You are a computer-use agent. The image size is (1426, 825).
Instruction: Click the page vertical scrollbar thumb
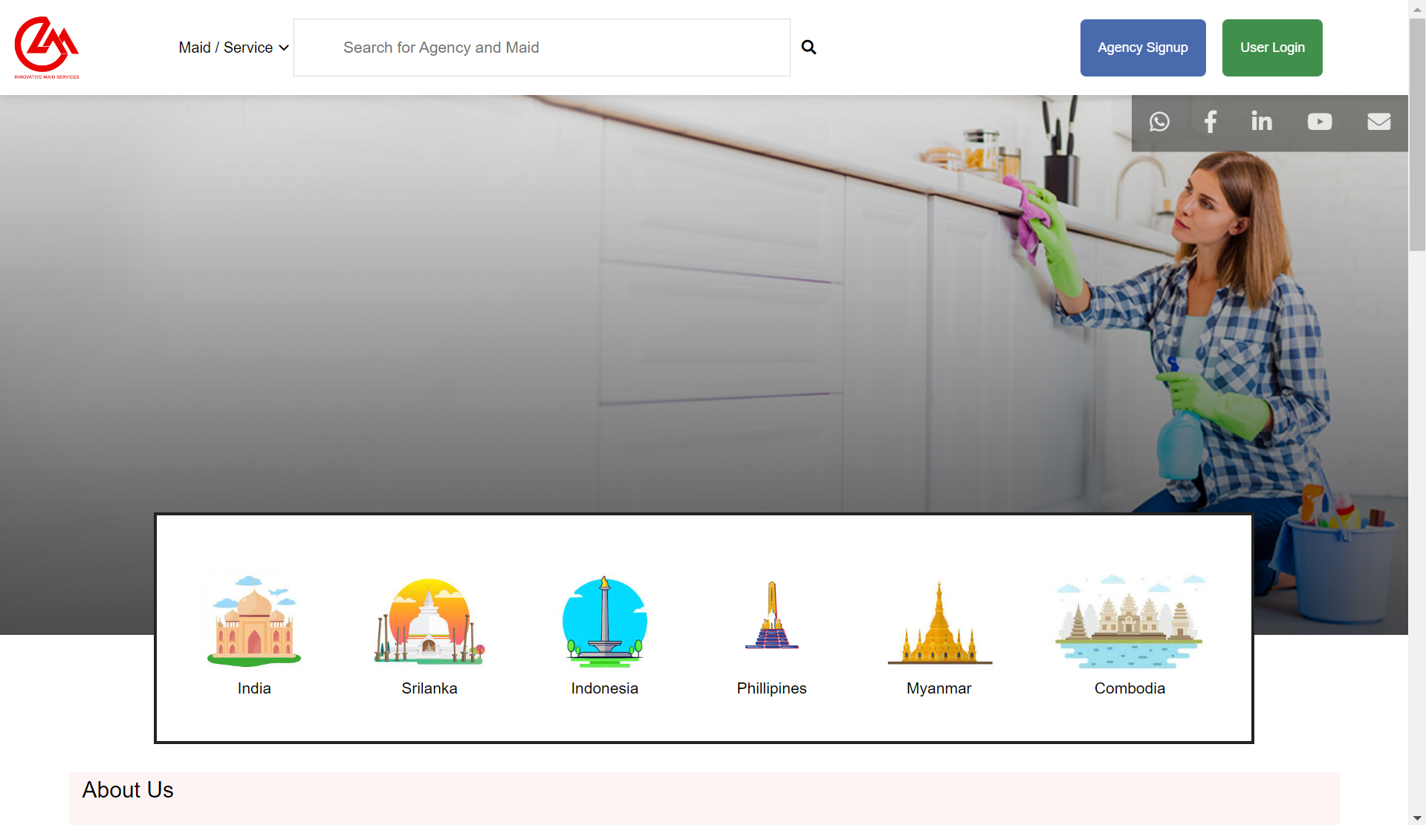pos(1417,135)
